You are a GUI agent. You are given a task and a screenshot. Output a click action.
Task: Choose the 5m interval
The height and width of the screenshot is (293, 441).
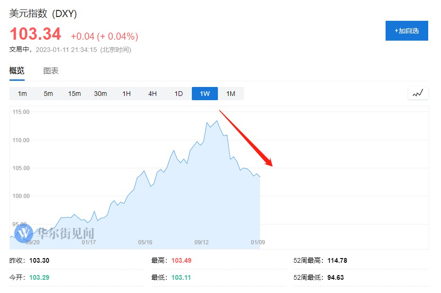(x=48, y=94)
